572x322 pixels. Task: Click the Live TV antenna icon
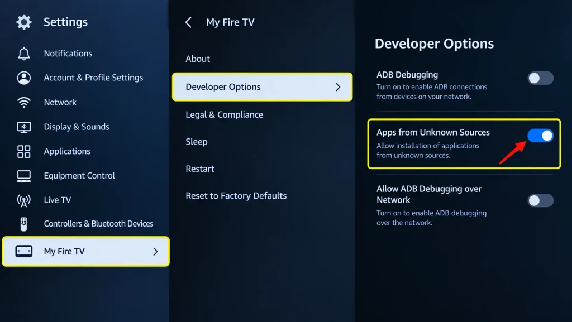[x=24, y=200]
